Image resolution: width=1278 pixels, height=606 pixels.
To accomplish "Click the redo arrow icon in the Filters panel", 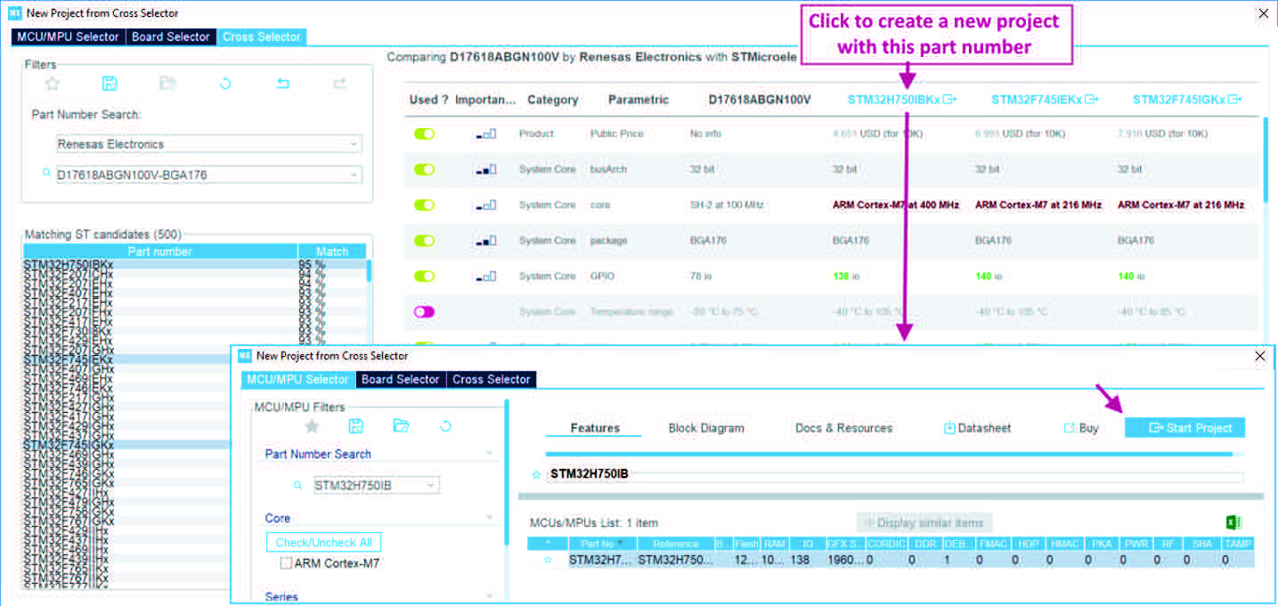I will click(x=339, y=84).
